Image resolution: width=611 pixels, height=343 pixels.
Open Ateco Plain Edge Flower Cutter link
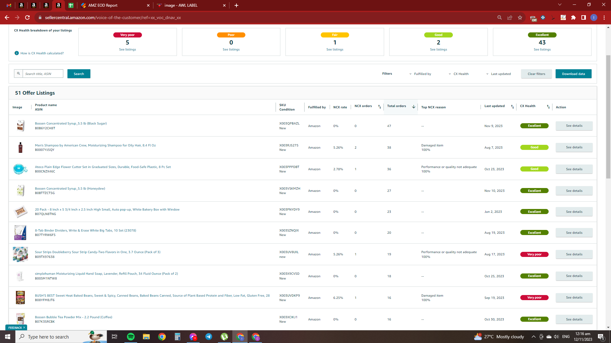pos(103,167)
